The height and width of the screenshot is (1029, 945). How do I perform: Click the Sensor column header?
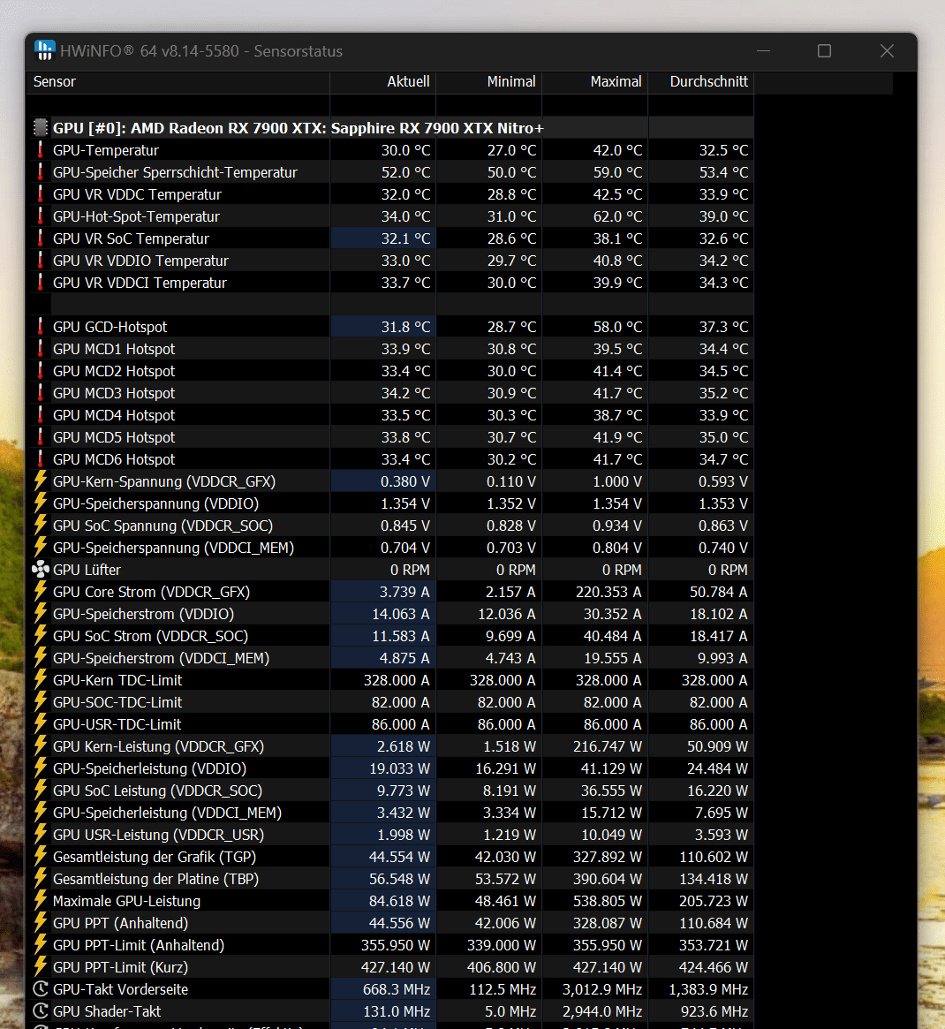tap(178, 81)
